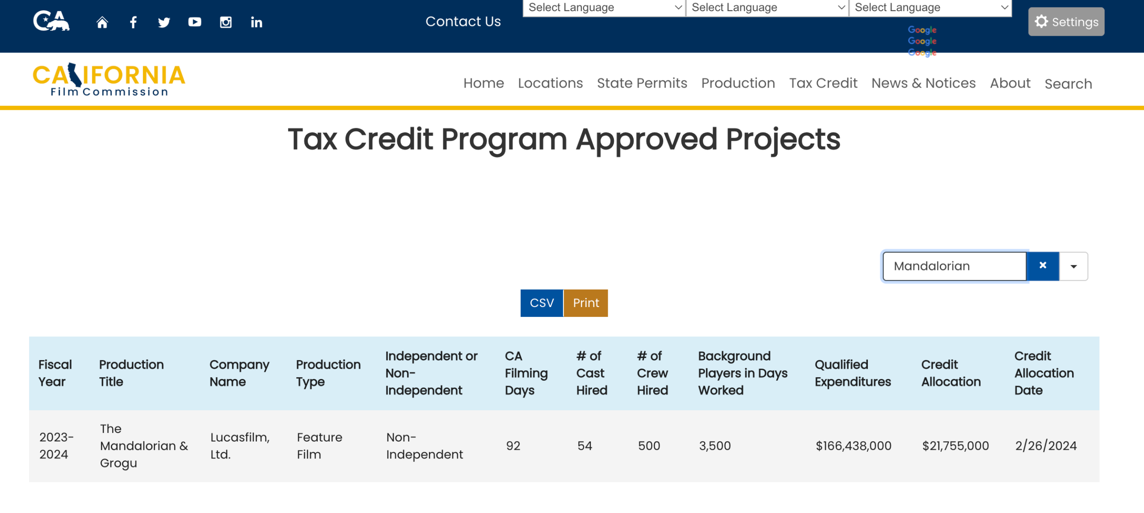Expand the search filter dropdown caret

click(1073, 266)
